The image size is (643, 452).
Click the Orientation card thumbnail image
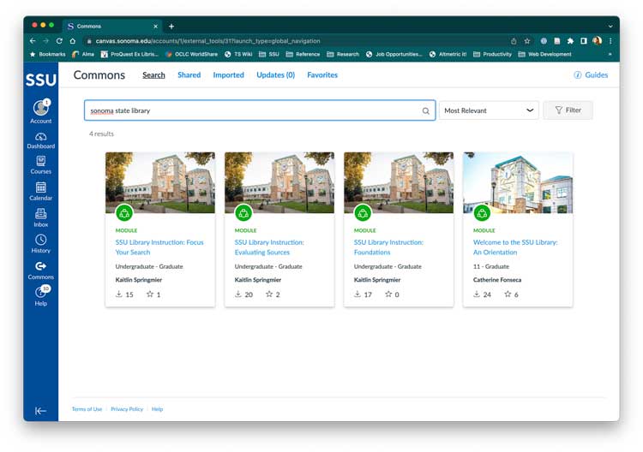click(518, 182)
